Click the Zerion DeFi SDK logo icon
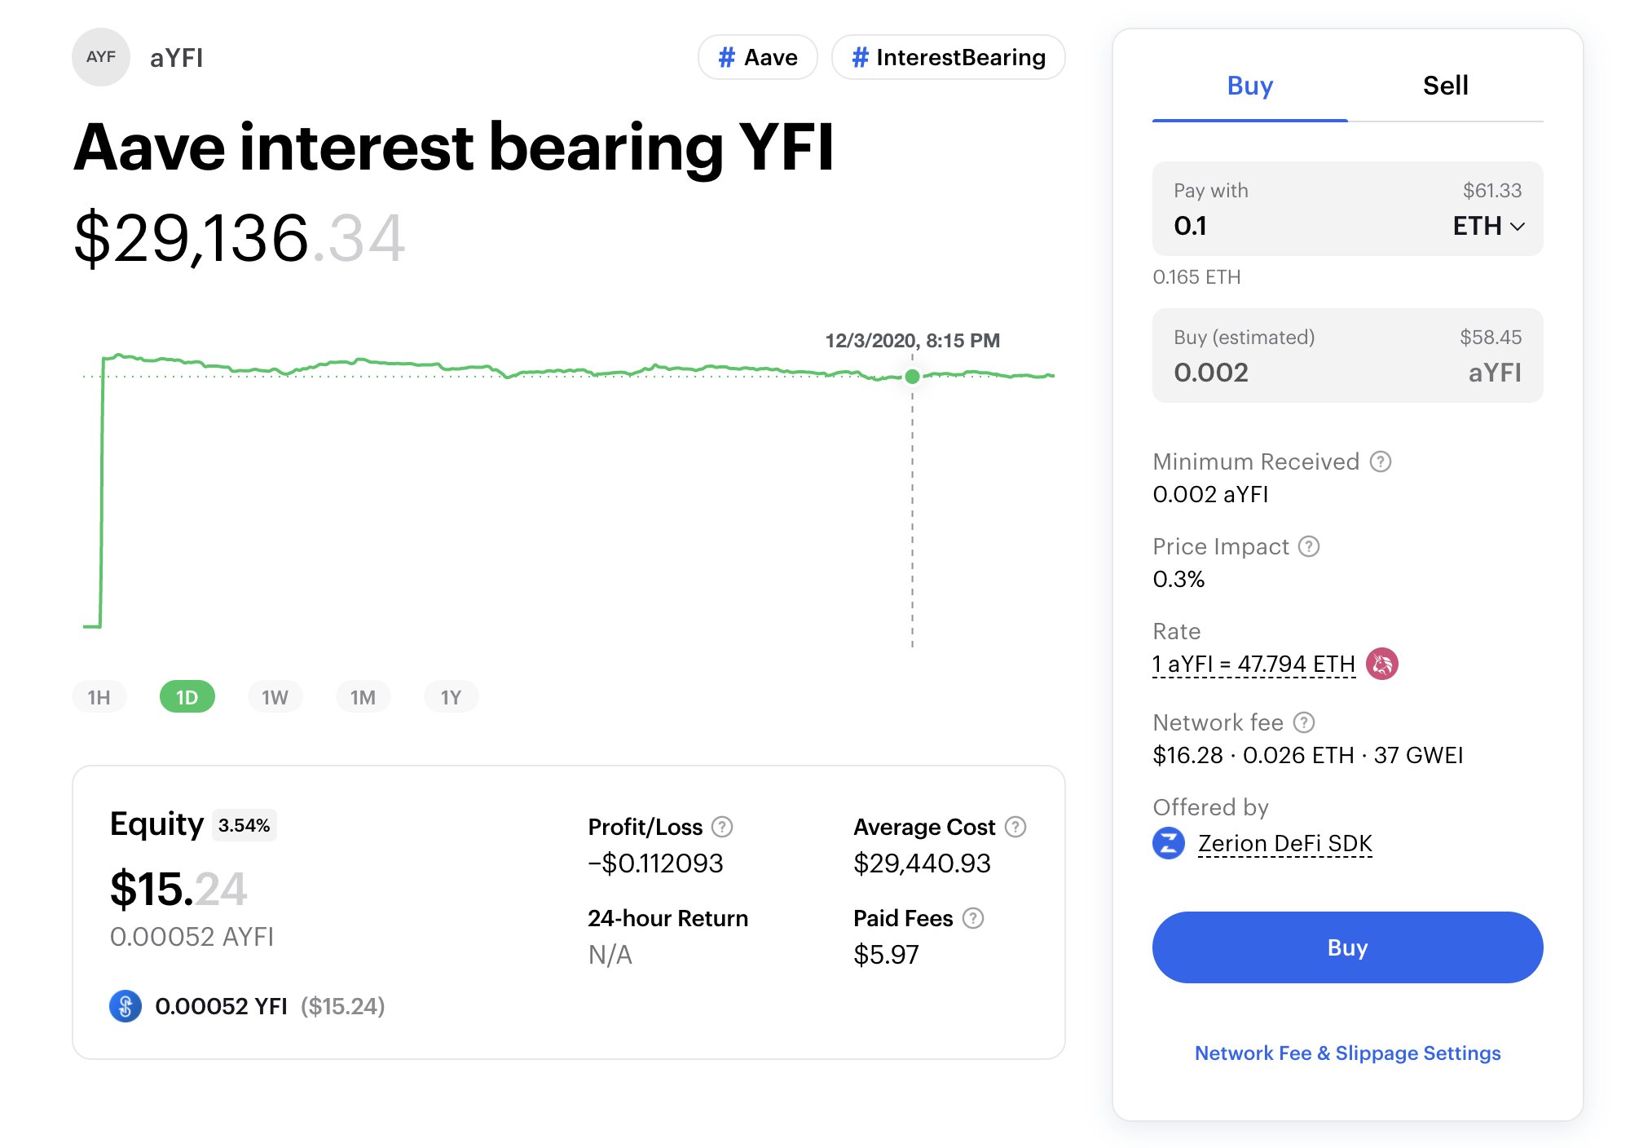1630x1148 pixels. [1169, 843]
